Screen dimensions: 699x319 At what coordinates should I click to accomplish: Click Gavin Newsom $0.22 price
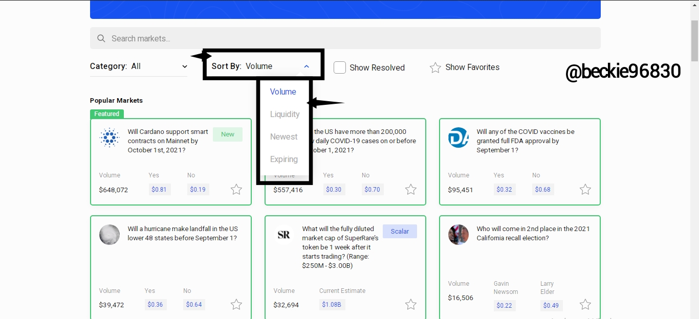pyautogui.click(x=505, y=306)
